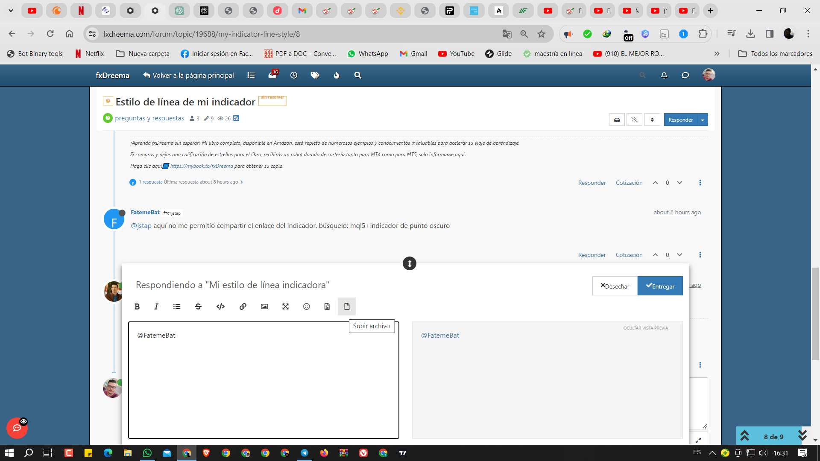Screen dimensions: 820x461
Task: Click into the reply text area
Action: pos(264,380)
